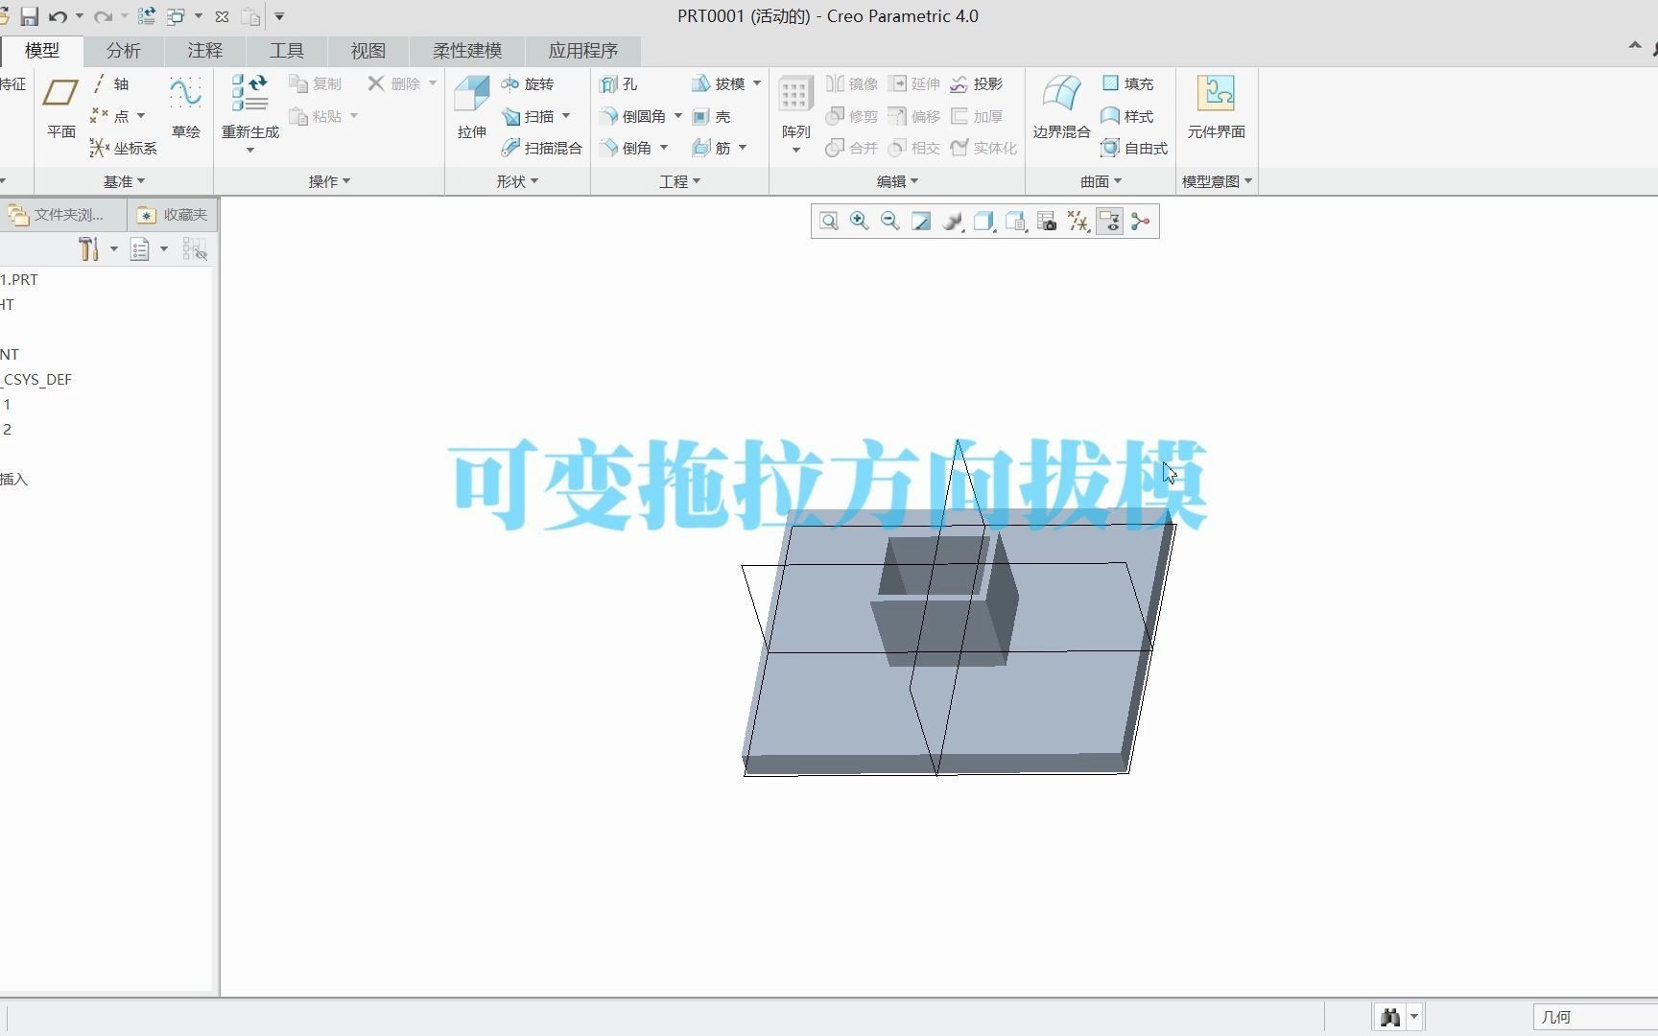Select the 拉伸 (Extrude) tool
Screen dimensions: 1658x1036
pyautogui.click(x=471, y=106)
